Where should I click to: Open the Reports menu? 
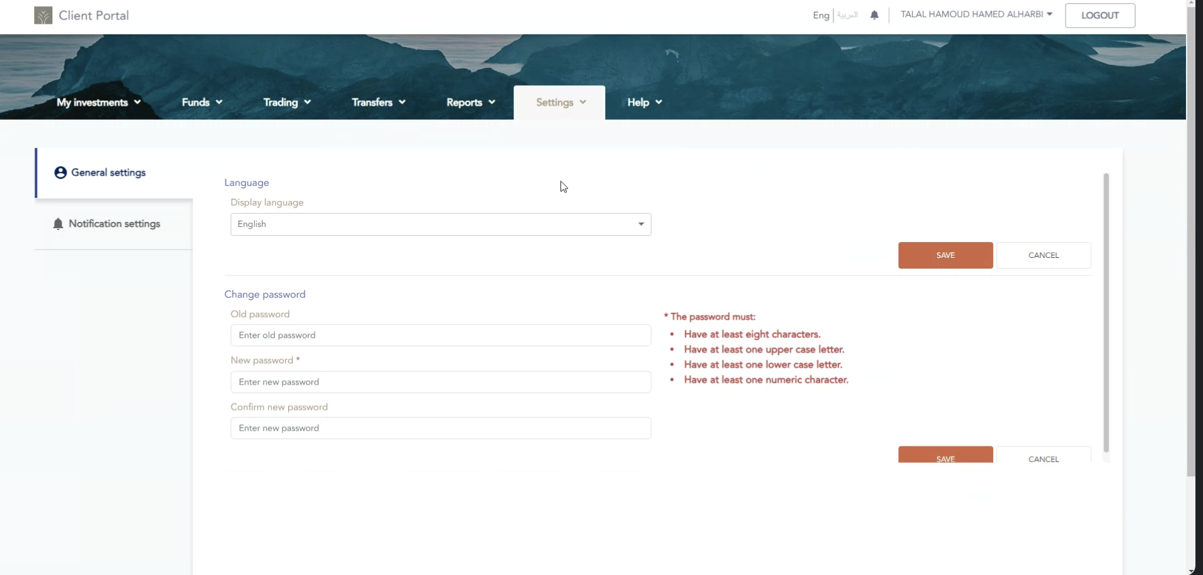(470, 102)
